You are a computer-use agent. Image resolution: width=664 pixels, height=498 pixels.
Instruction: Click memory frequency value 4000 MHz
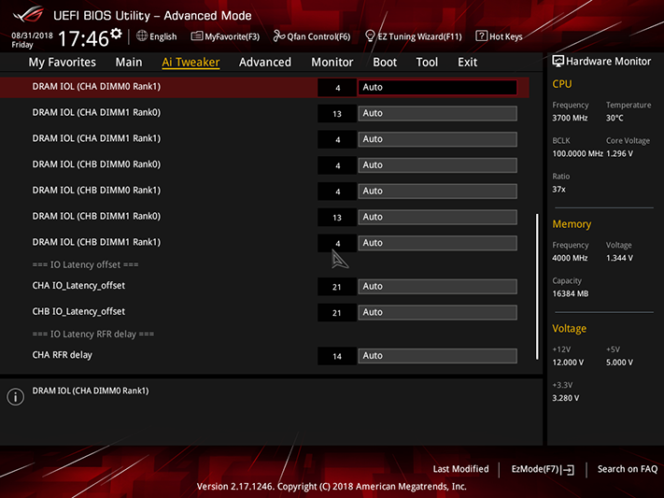tap(570, 258)
